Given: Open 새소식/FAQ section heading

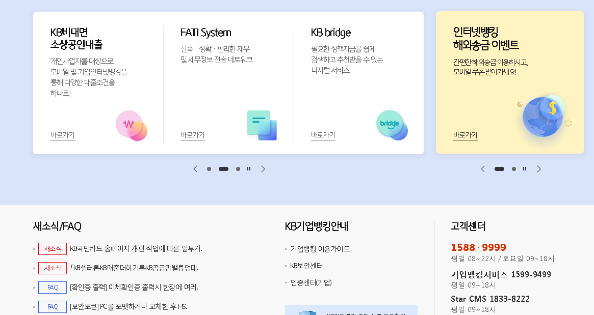Looking at the screenshot, I should (x=57, y=226).
